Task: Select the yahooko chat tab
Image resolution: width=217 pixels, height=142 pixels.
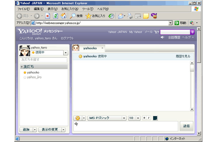Action: coord(90,48)
